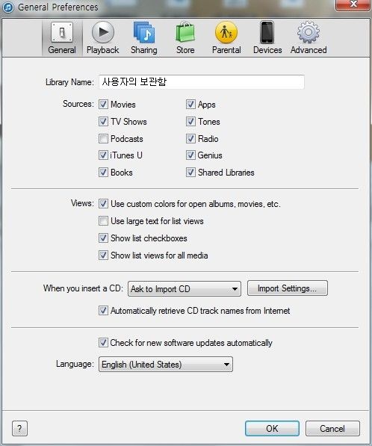The width and height of the screenshot is (372, 446).
Task: Click the Import Settings button
Action: [288, 288]
